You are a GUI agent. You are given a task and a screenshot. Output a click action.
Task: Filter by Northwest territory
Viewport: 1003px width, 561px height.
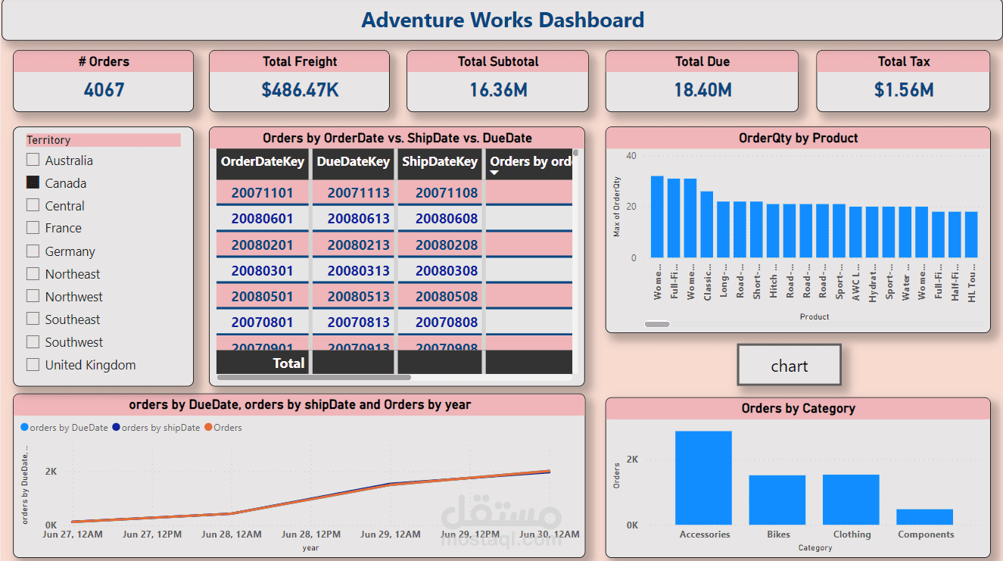tap(33, 296)
